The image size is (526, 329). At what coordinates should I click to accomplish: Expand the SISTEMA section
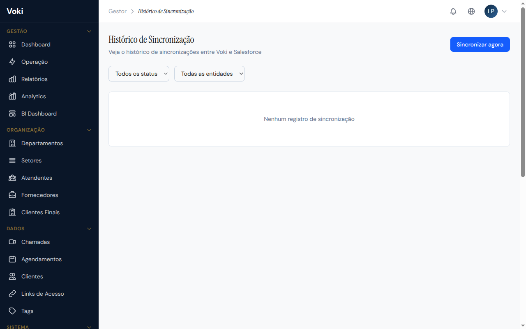coord(89,327)
